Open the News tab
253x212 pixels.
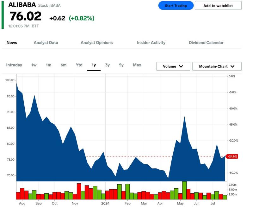pos(12,43)
